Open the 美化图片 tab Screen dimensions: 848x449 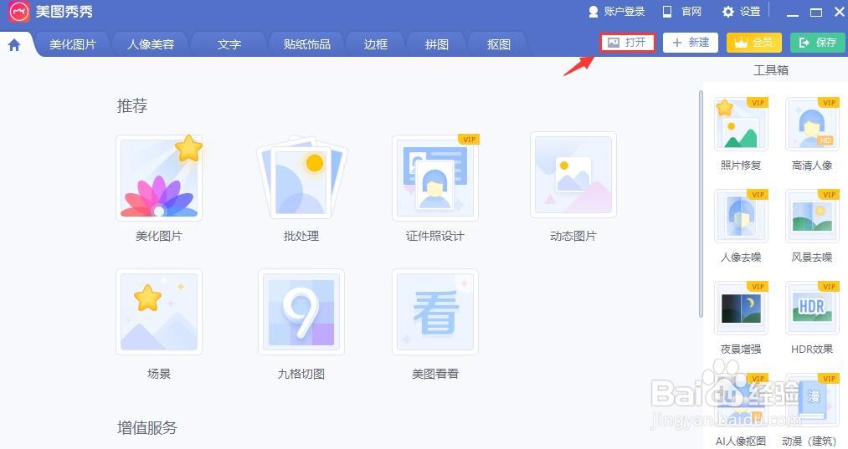(73, 44)
